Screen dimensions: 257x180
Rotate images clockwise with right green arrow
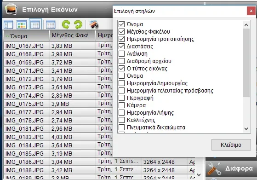78,24
